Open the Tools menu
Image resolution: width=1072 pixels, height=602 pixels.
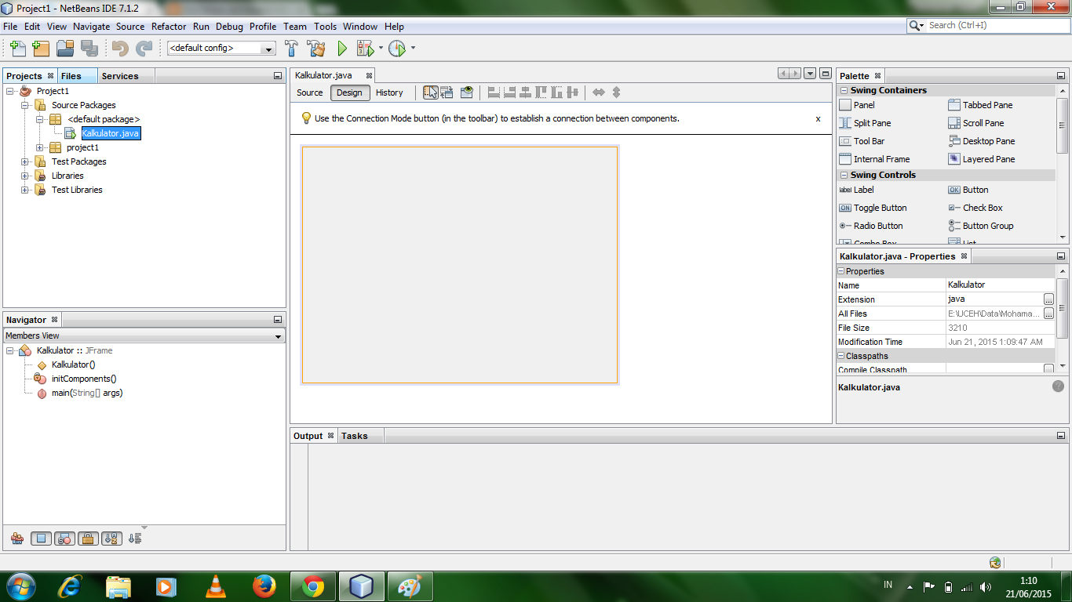point(325,26)
